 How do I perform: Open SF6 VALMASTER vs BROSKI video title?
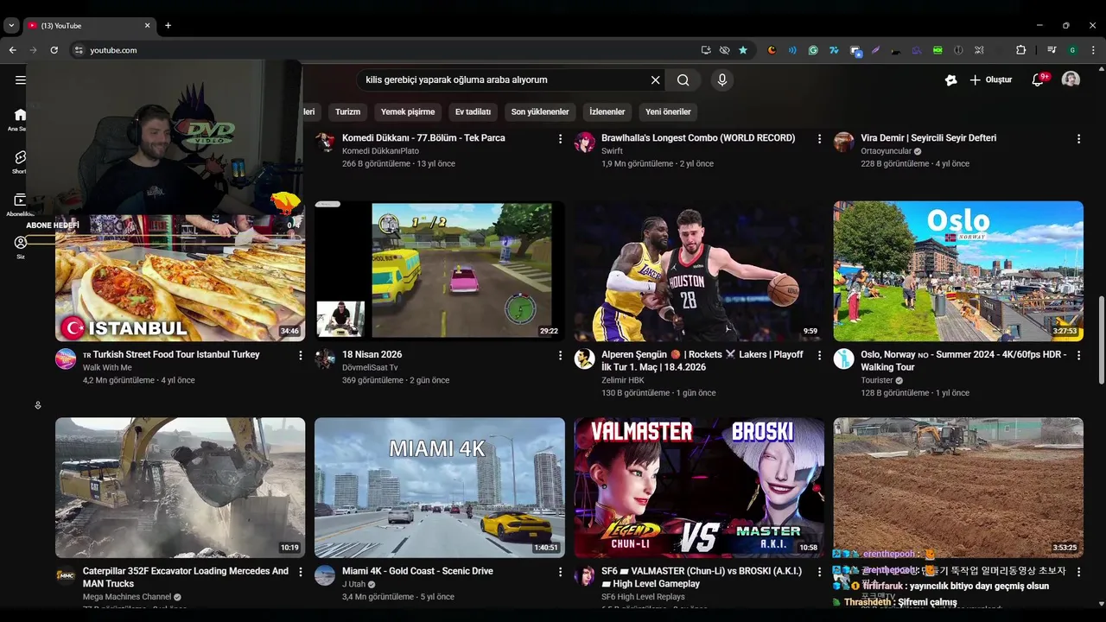click(x=702, y=577)
